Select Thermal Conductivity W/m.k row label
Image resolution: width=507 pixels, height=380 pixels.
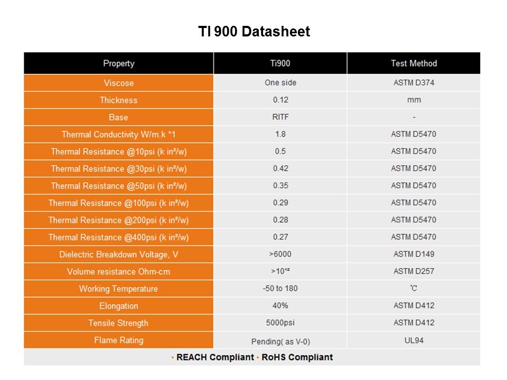pos(119,135)
